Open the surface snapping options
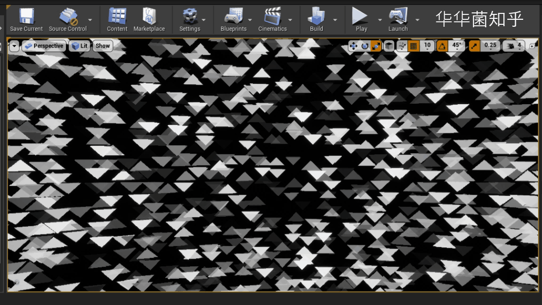Screen dimensions: 542x305 [x=402, y=46]
